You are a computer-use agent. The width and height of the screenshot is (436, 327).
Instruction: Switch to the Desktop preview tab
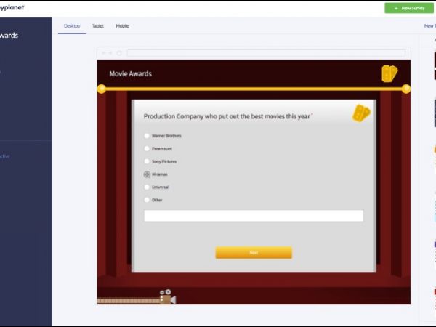[x=72, y=26]
